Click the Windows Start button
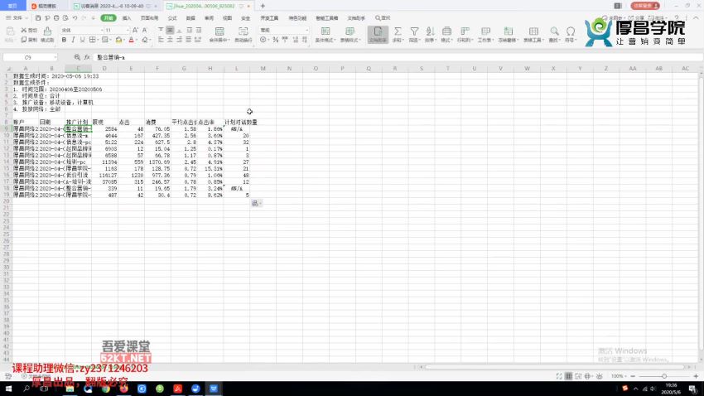Screen dimensions: 704x396 pos(7,388)
